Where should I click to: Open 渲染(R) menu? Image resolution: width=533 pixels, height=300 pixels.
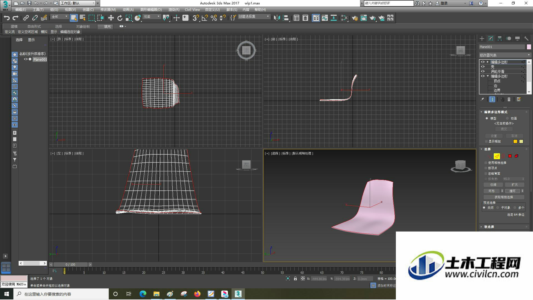174,9
